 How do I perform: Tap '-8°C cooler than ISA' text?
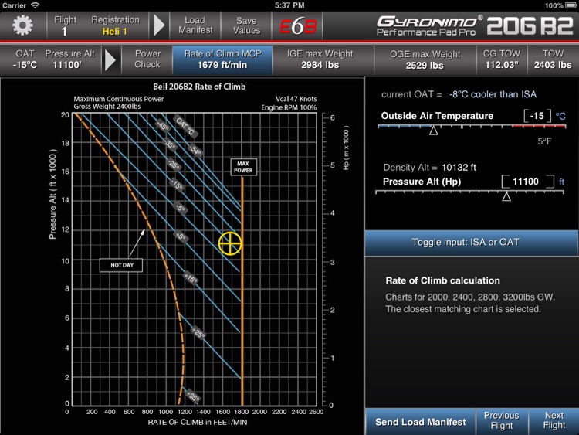point(493,94)
